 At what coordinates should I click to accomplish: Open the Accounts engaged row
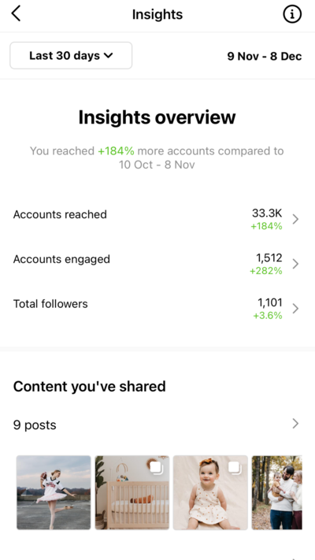[157, 264]
